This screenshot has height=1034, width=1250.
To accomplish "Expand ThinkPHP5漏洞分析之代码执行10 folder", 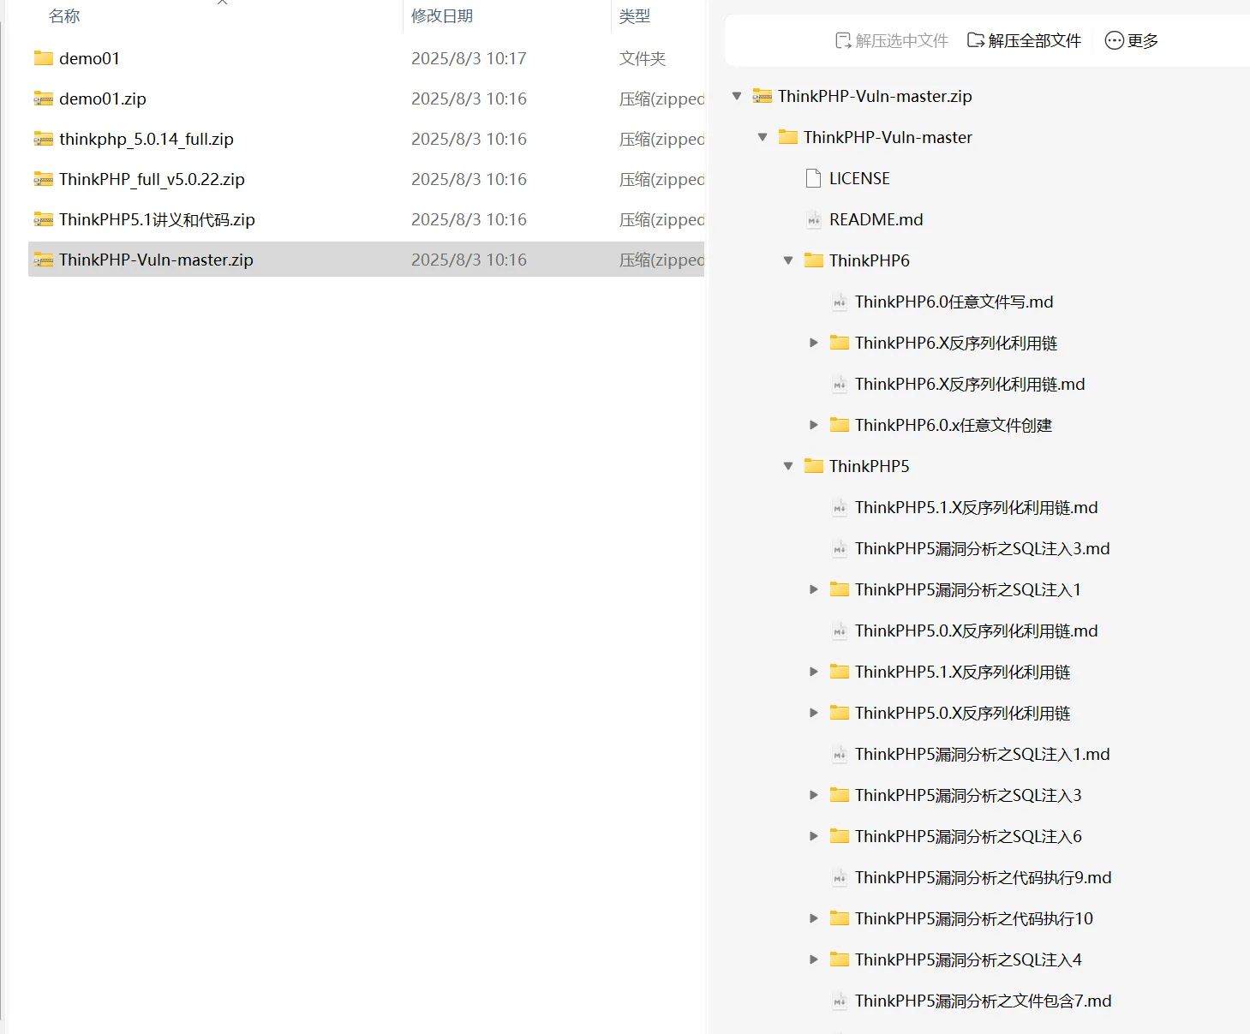I will click(x=814, y=918).
